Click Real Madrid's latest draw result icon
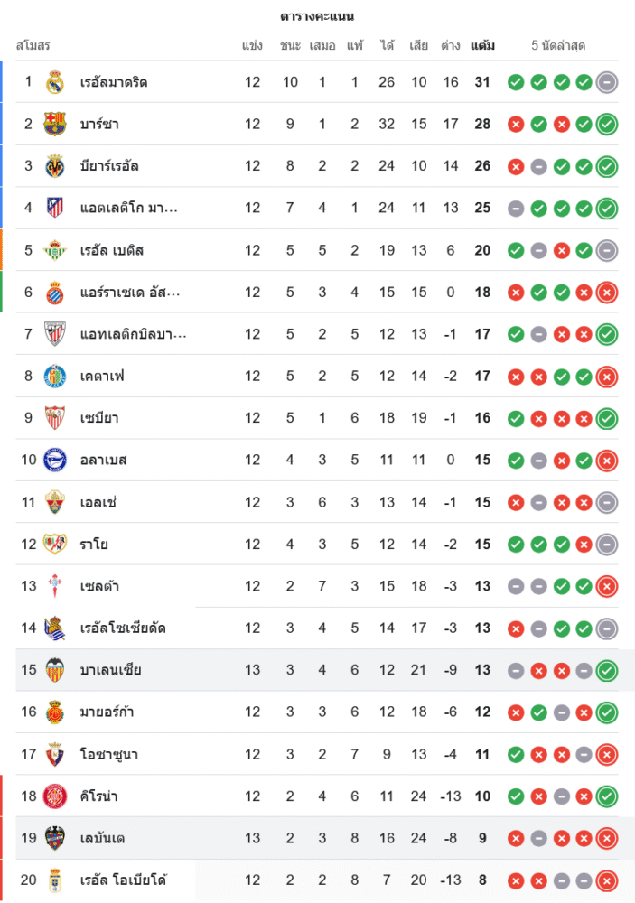The image size is (635, 903). click(607, 82)
